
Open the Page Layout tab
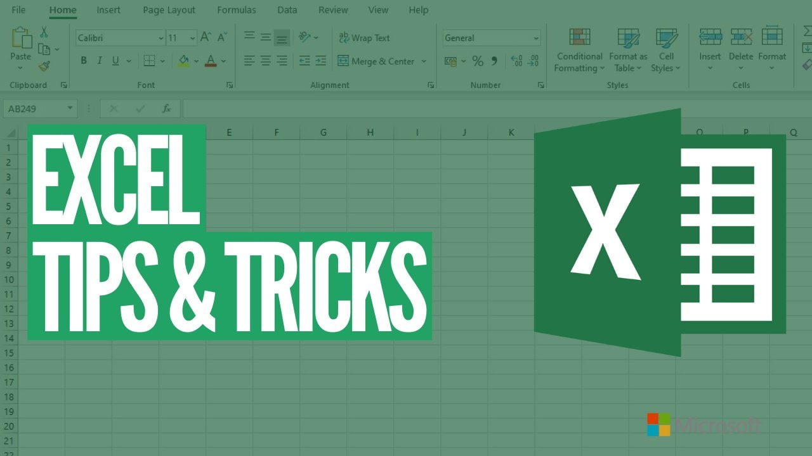click(x=169, y=10)
